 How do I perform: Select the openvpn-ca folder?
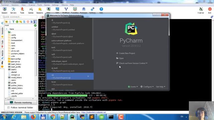14,61
